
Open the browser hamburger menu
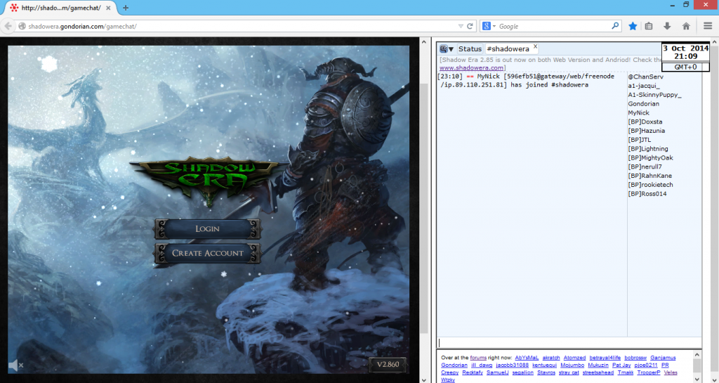708,26
